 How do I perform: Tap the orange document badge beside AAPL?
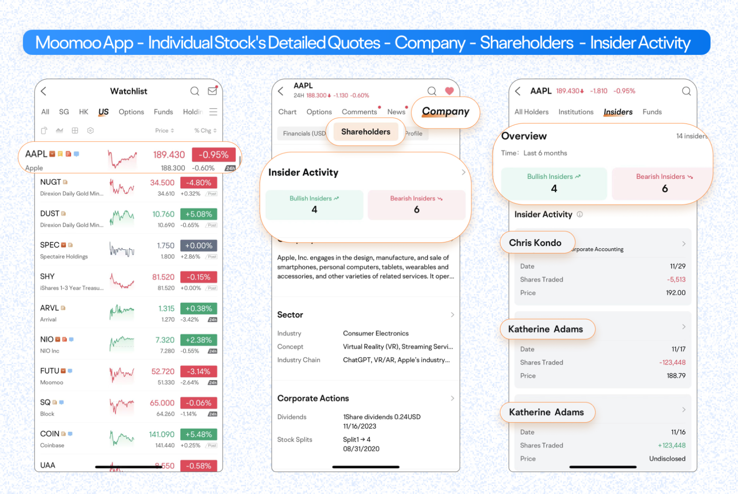[68, 154]
